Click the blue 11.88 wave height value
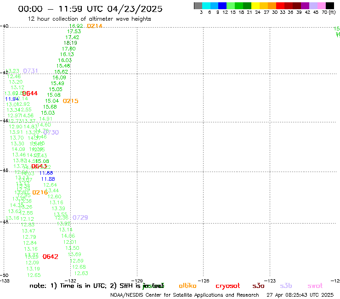This screenshot has width=340, height=299. [48, 179]
